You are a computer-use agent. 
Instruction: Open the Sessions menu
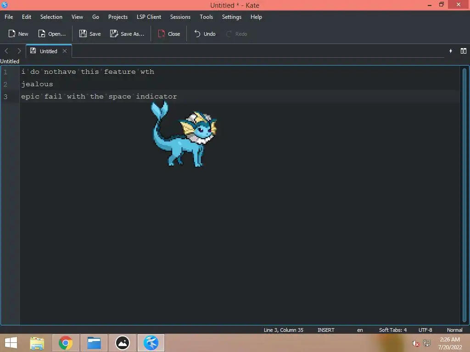[x=180, y=17]
